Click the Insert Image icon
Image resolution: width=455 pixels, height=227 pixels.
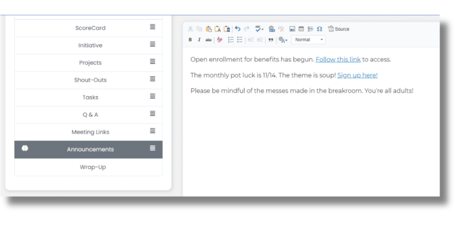(x=292, y=29)
